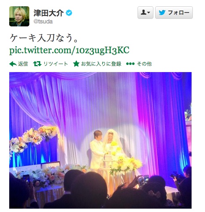Click the blue verified badge

[x=69, y=13]
